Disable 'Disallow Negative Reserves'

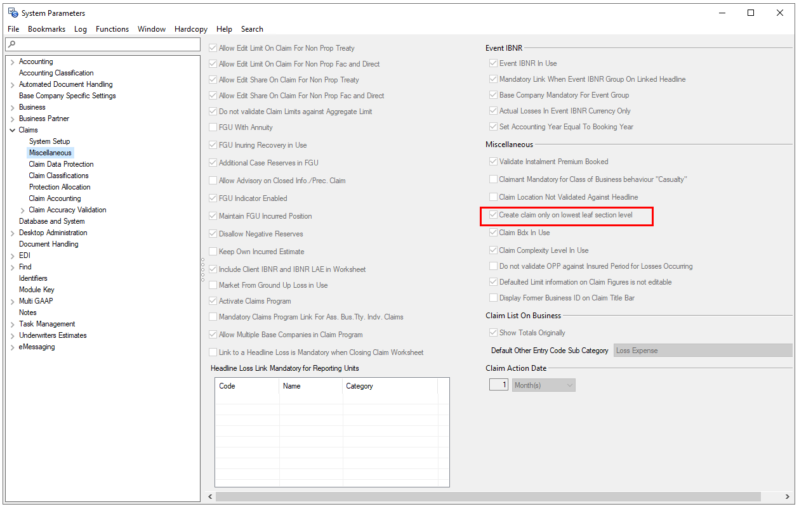tap(213, 233)
